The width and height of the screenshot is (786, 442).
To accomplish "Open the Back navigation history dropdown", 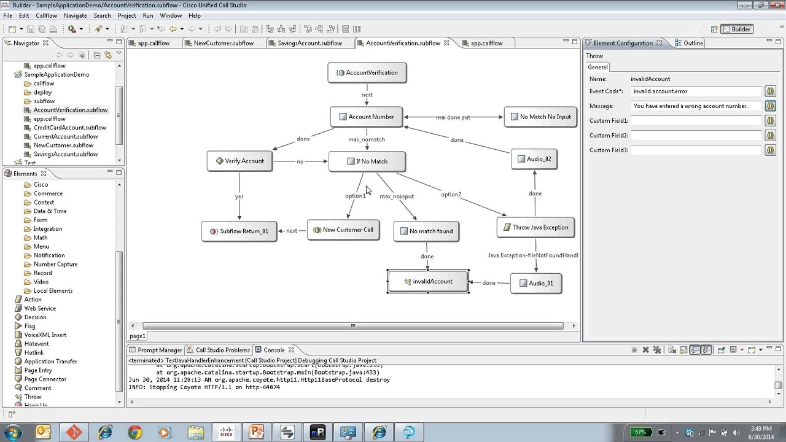I will click(x=182, y=29).
